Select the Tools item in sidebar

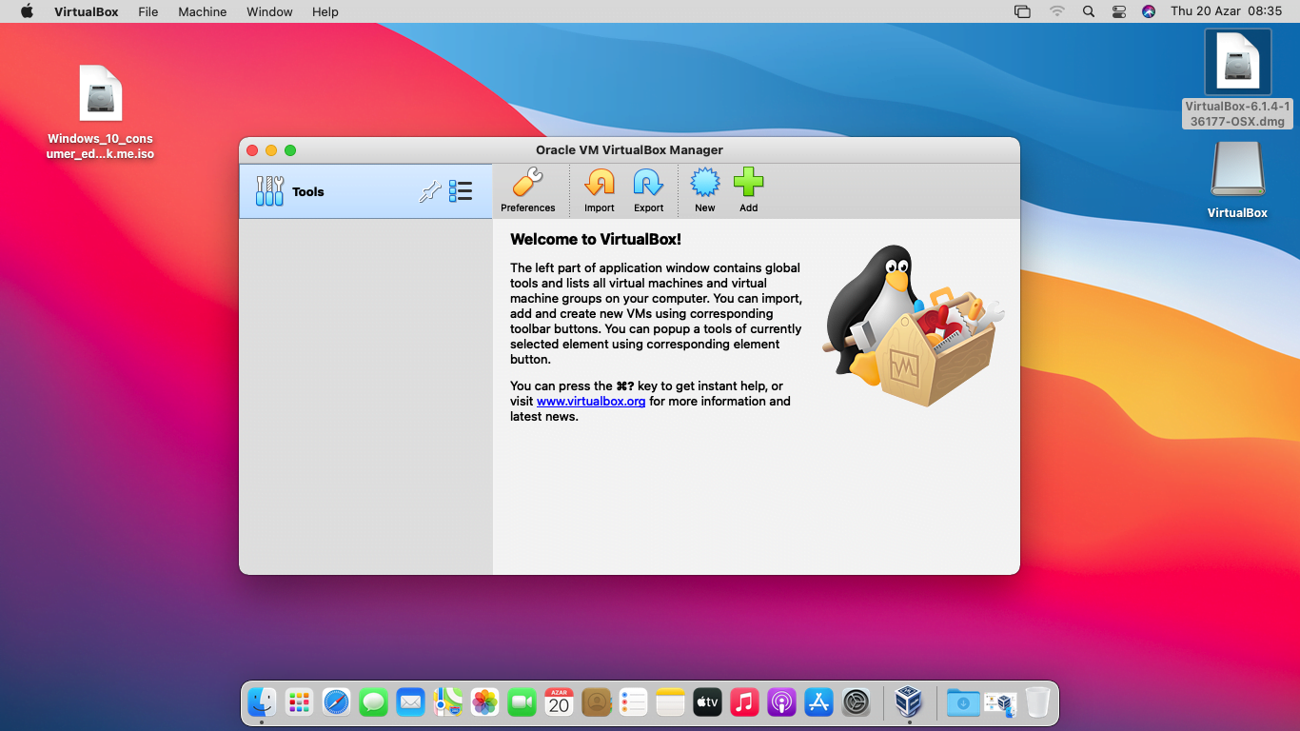[365, 191]
